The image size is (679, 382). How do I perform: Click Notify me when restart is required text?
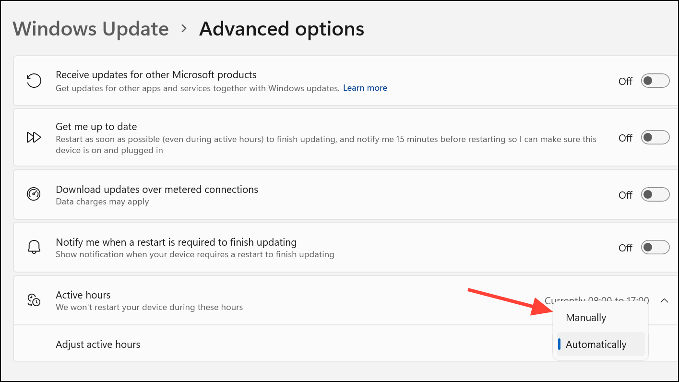pos(176,242)
